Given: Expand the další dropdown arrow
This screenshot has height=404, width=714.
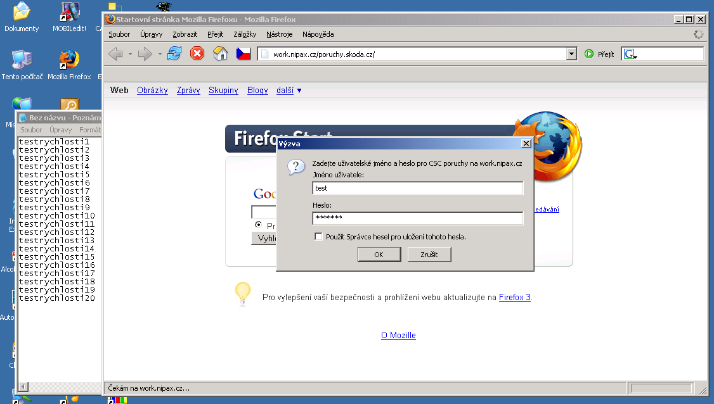Looking at the screenshot, I should [x=299, y=91].
